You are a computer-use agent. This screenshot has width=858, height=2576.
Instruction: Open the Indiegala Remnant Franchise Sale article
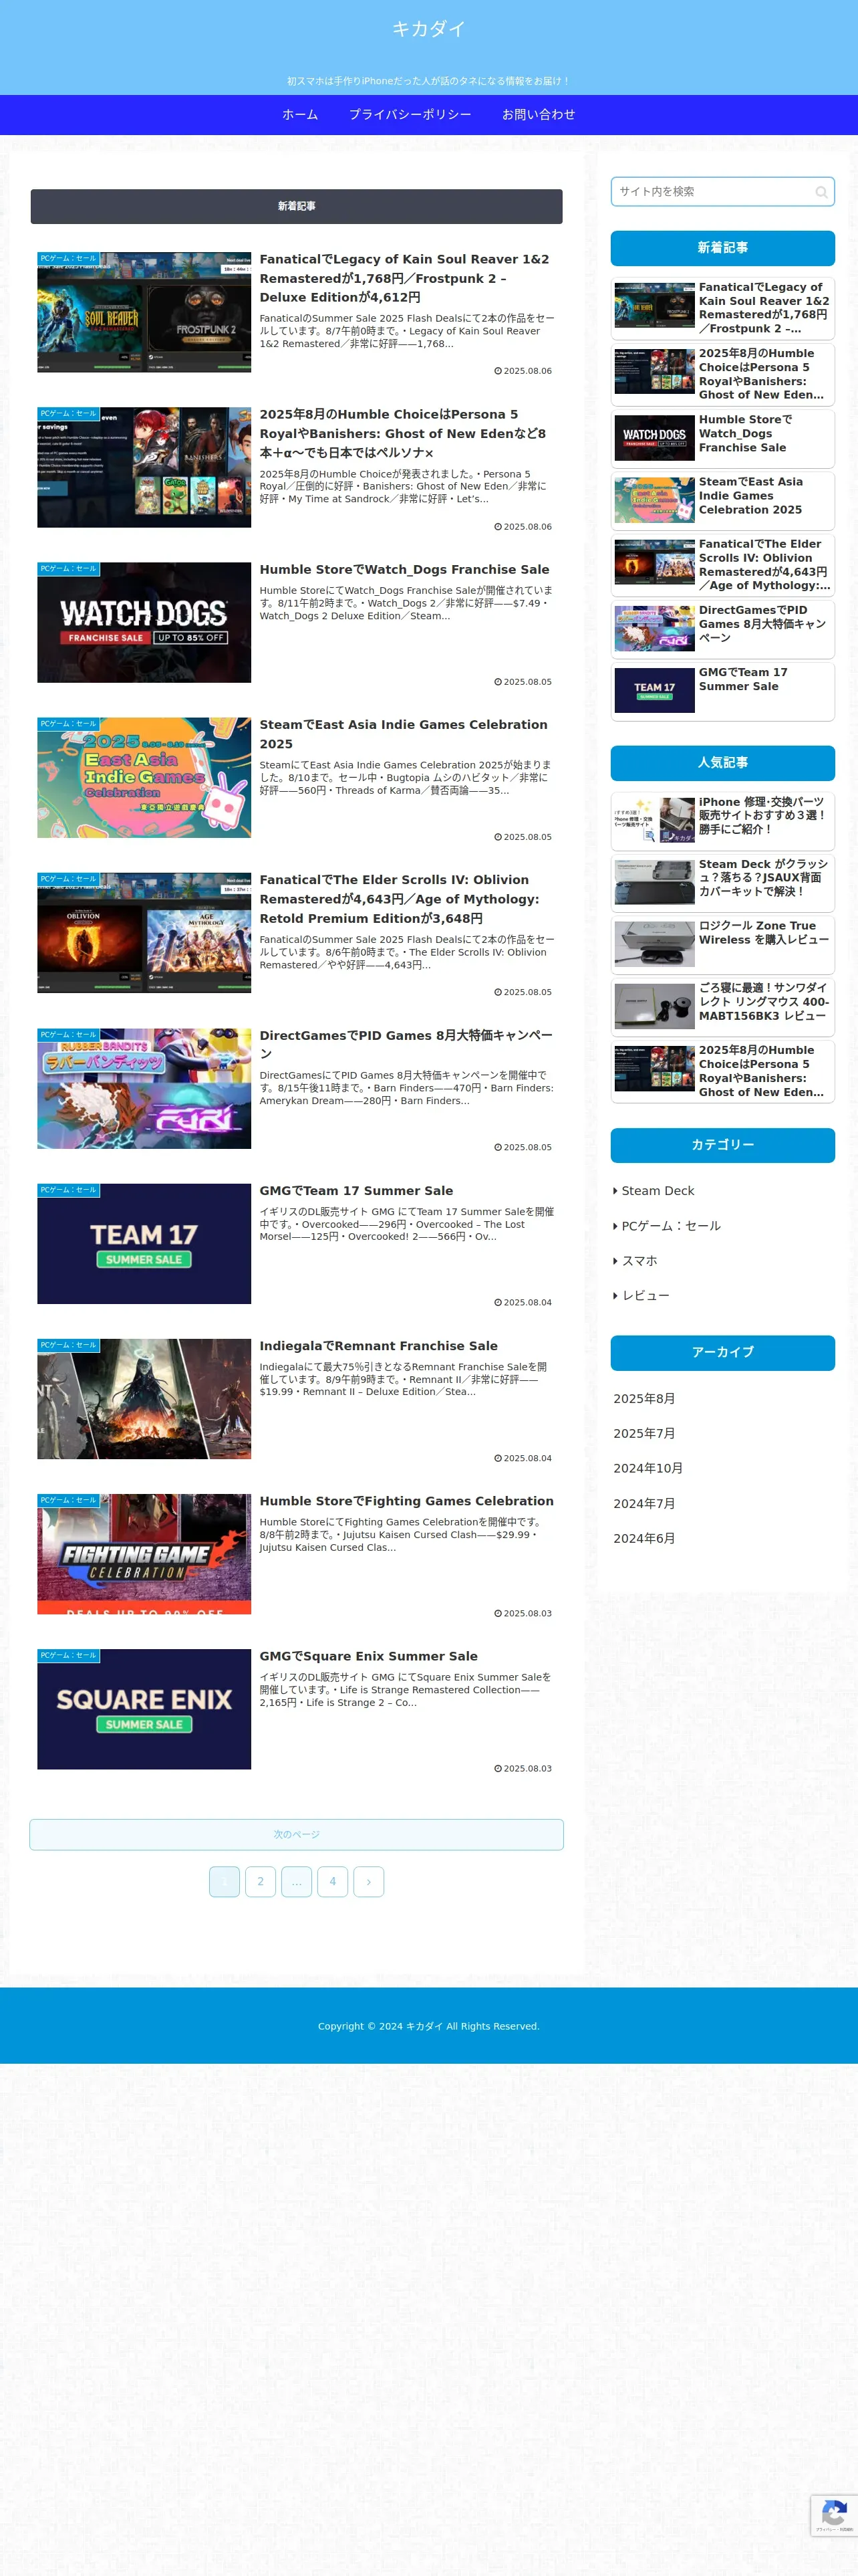[x=379, y=1345]
